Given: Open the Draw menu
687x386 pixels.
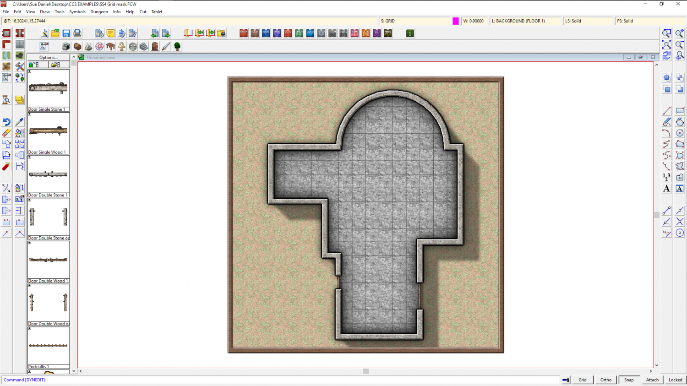Looking at the screenshot, I should pos(45,12).
